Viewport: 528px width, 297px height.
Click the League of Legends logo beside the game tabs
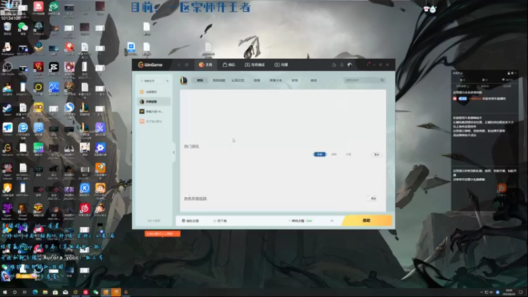[x=183, y=80]
